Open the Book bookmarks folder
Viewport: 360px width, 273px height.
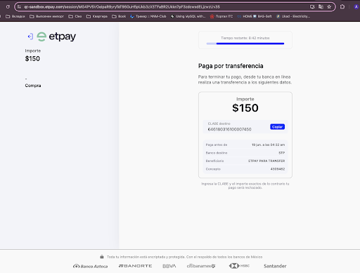coord(119,16)
